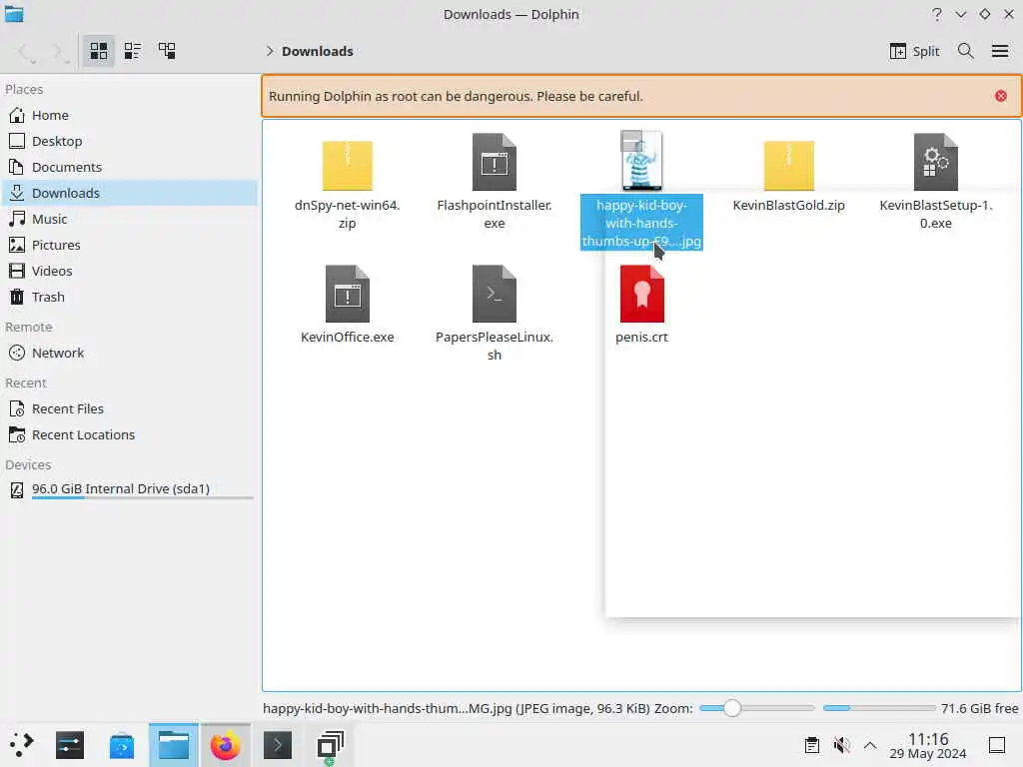
Task: Open the KDE application launcher
Action: tap(21, 745)
